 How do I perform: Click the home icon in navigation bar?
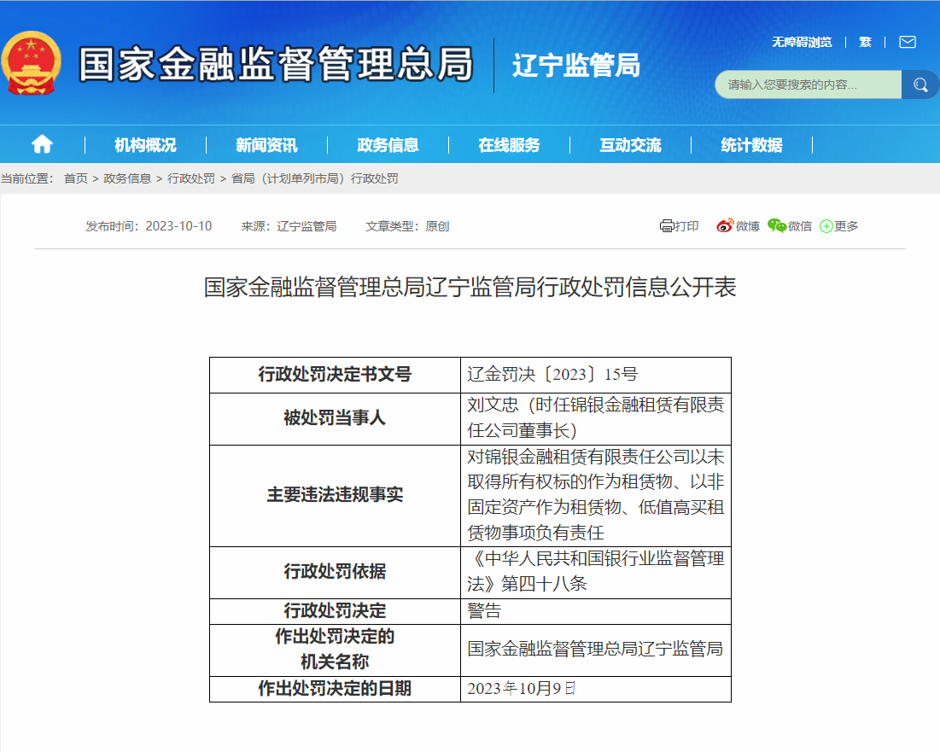pyautogui.click(x=42, y=144)
